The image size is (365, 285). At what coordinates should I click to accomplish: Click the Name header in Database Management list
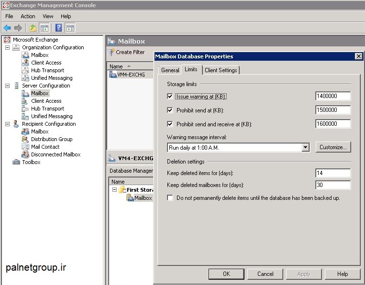[x=131, y=182]
